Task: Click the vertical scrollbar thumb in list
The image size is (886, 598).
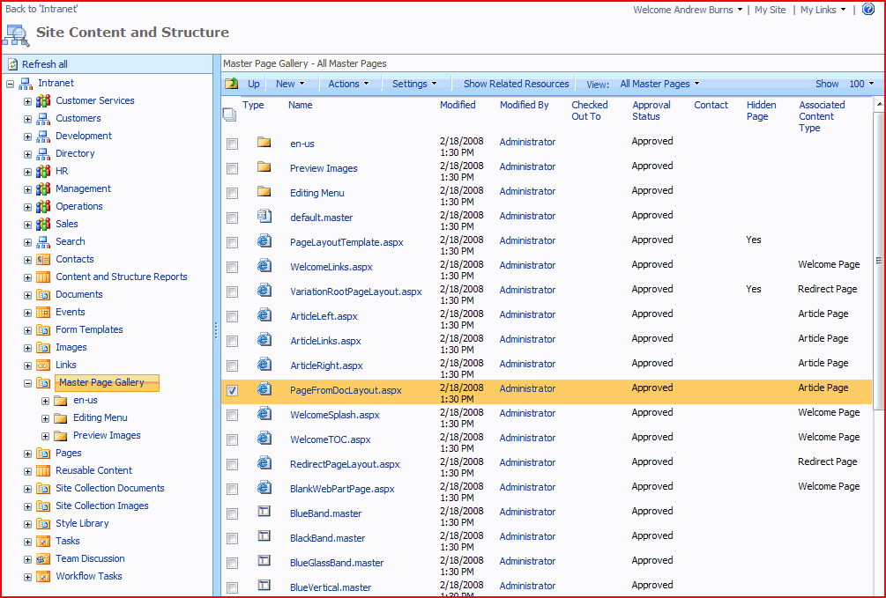Action: (x=878, y=260)
